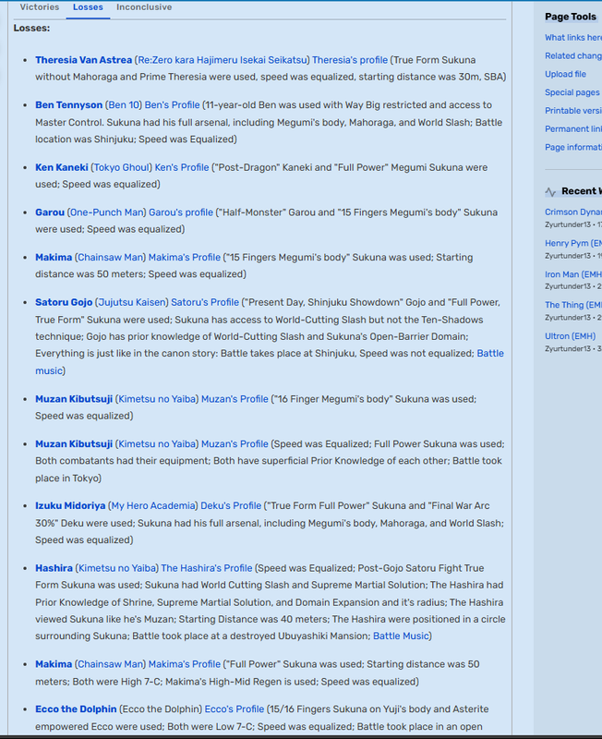Switch to the Victories tab
Screen dimensions: 602x739
click(x=40, y=7)
